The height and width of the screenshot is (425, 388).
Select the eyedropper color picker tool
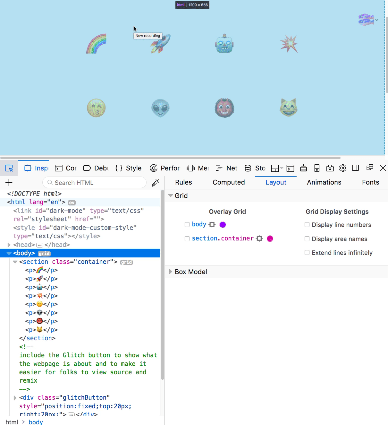156,183
